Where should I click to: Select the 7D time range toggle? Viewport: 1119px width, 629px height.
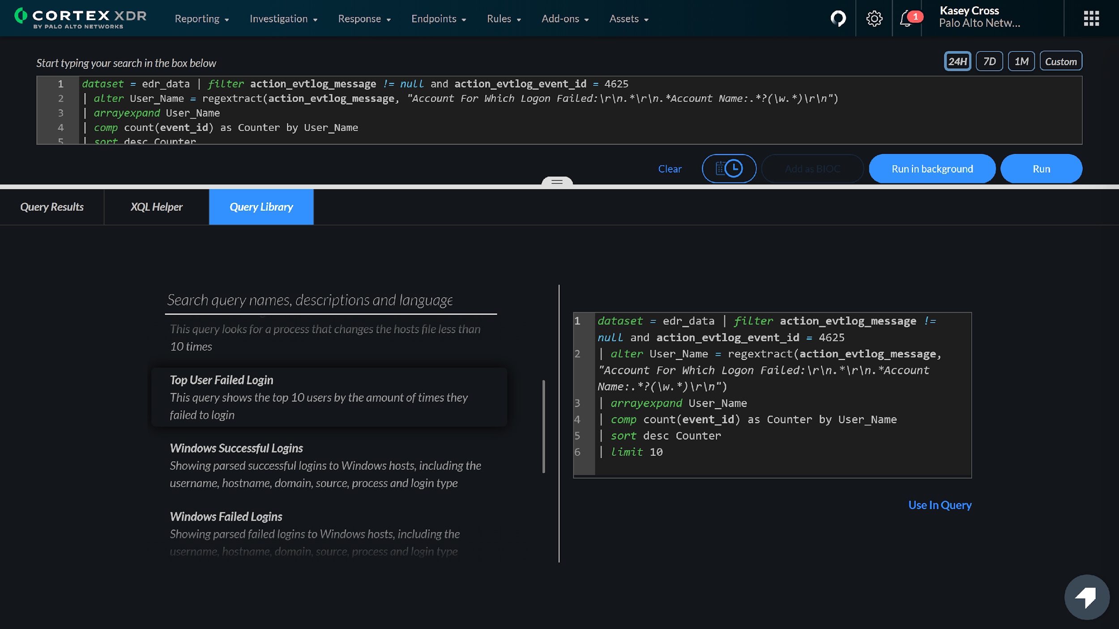990,61
